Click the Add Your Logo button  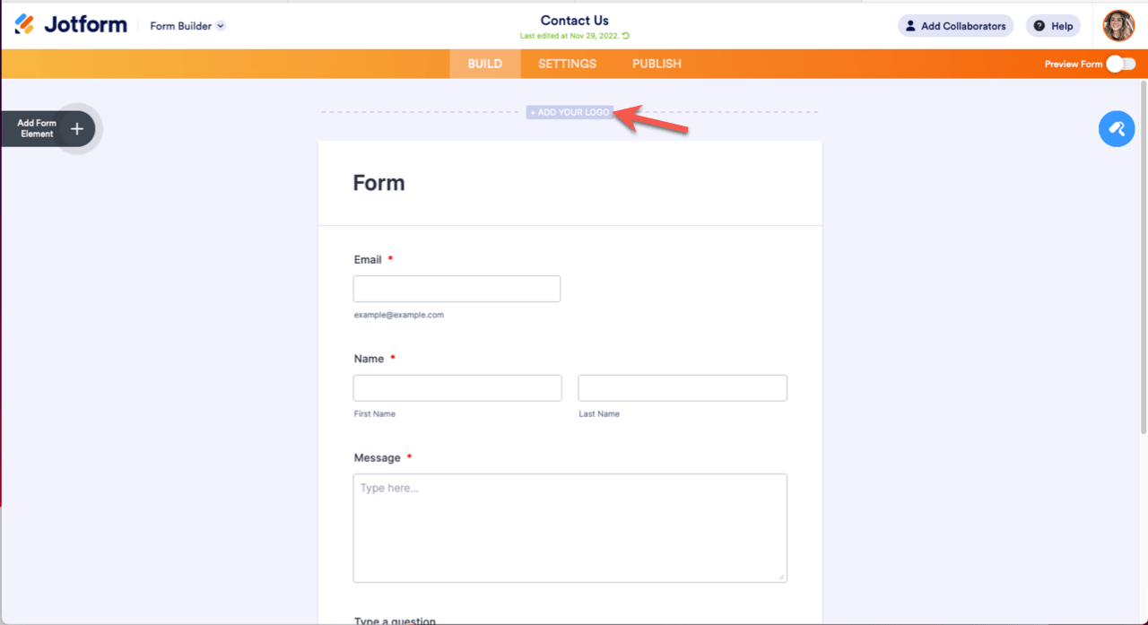570,112
